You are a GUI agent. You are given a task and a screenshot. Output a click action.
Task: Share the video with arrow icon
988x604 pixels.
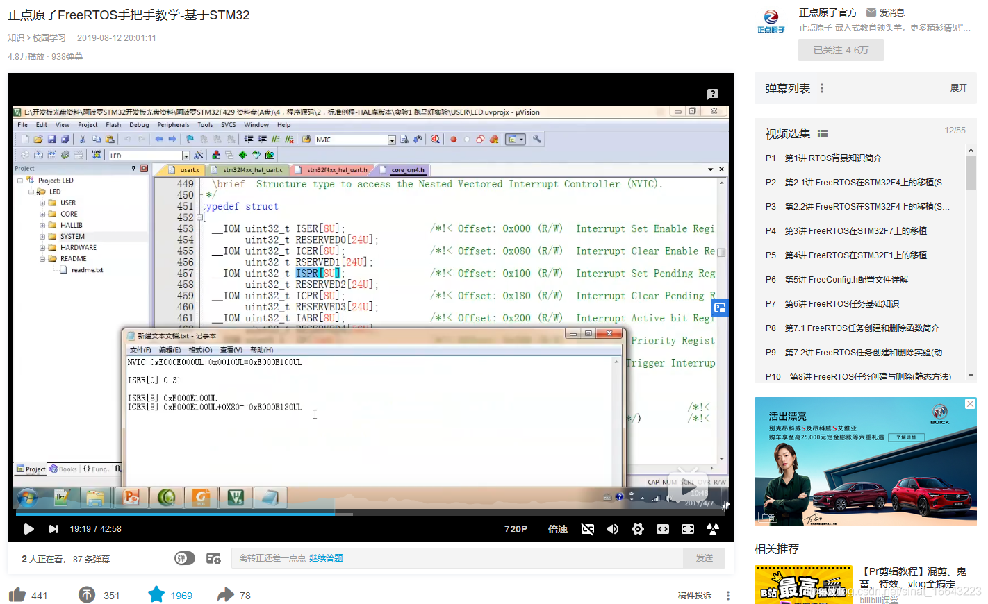(x=226, y=595)
